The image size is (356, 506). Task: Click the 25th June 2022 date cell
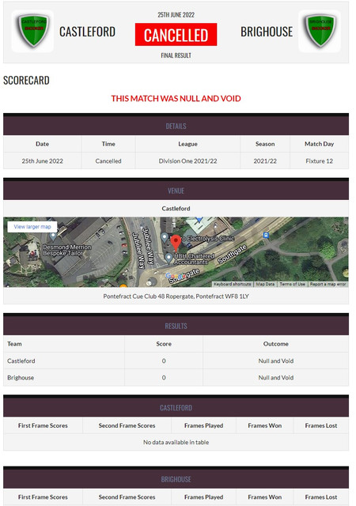pos(42,161)
